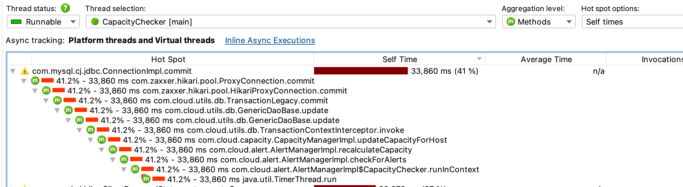The height and width of the screenshot is (187, 683).
Task: Click method icon of TransactionContextInterceptor.invoke row
Action: click(91, 130)
